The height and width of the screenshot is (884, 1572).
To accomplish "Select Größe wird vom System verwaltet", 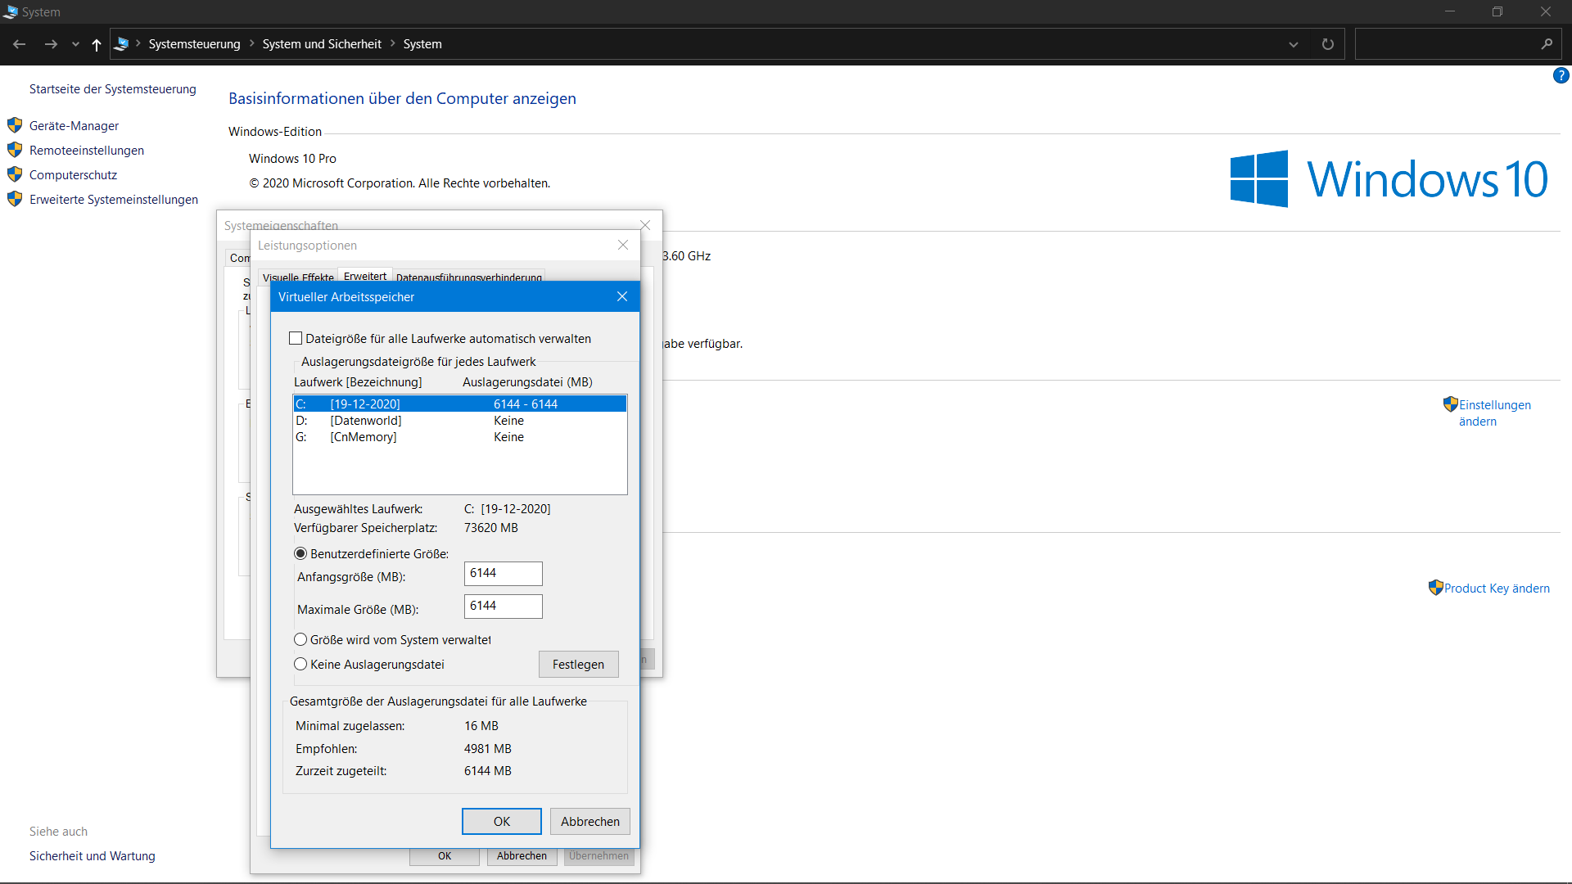I will [300, 639].
